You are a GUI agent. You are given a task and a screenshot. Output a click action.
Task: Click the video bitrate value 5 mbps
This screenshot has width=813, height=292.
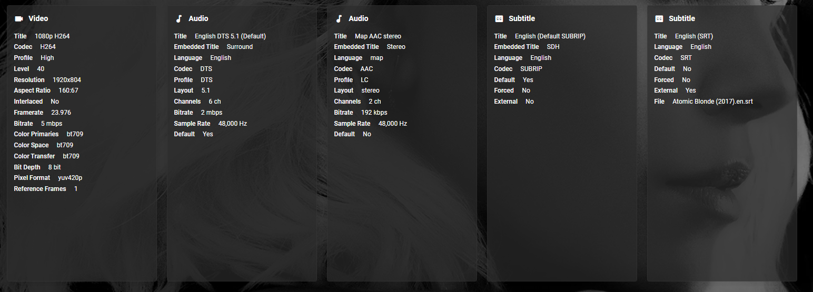pos(52,124)
